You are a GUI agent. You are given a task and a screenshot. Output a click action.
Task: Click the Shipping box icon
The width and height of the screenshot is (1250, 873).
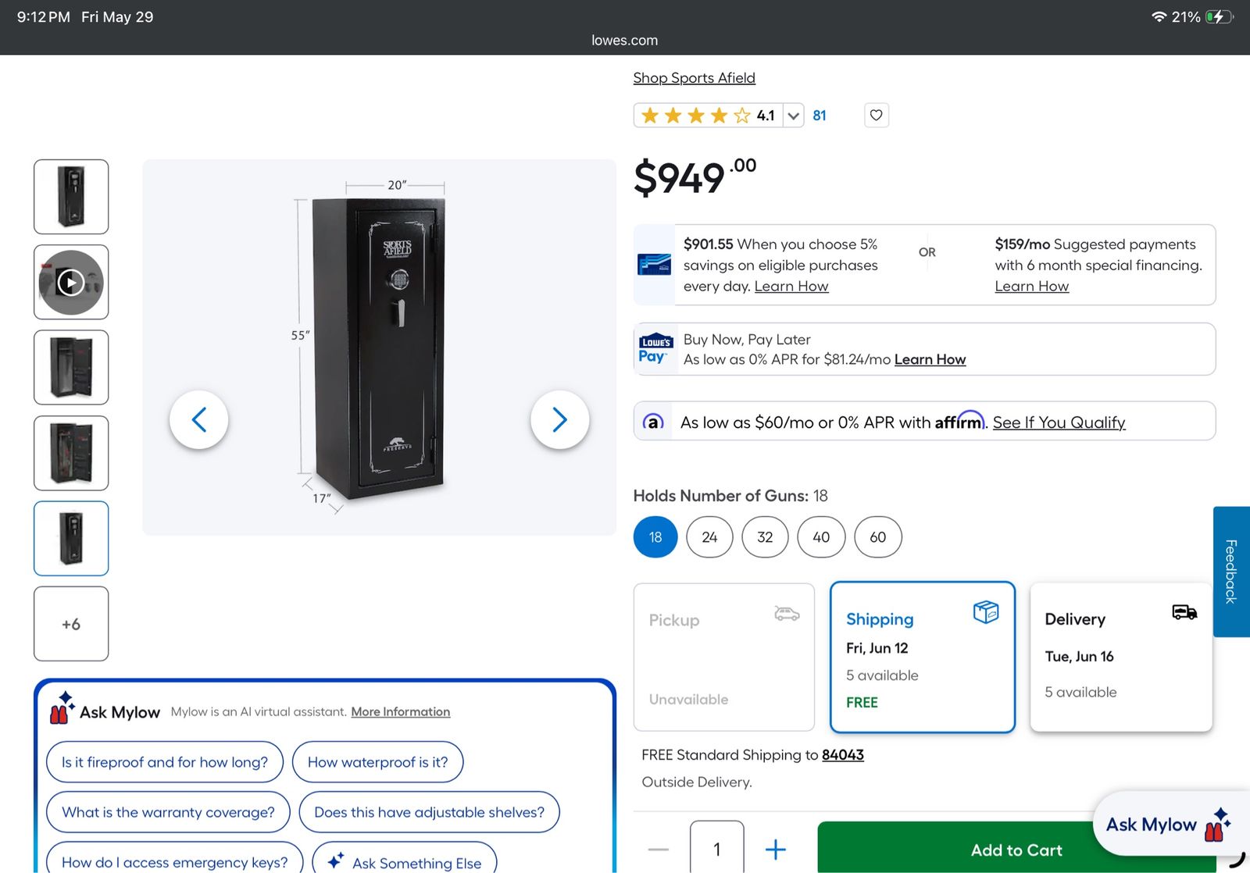point(986,612)
